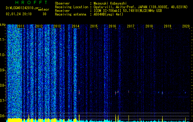Click the 'Observer' field label
193x122 pixels.
point(62,3)
